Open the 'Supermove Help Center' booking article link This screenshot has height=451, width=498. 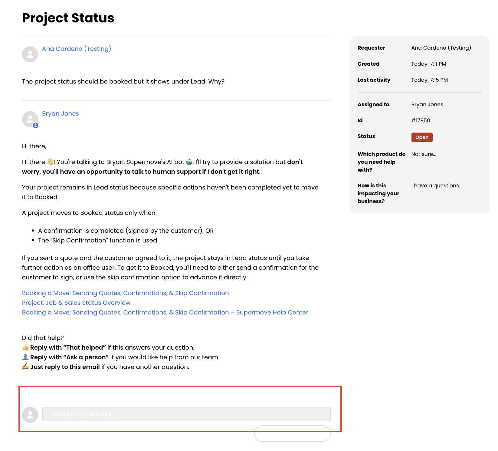click(165, 312)
